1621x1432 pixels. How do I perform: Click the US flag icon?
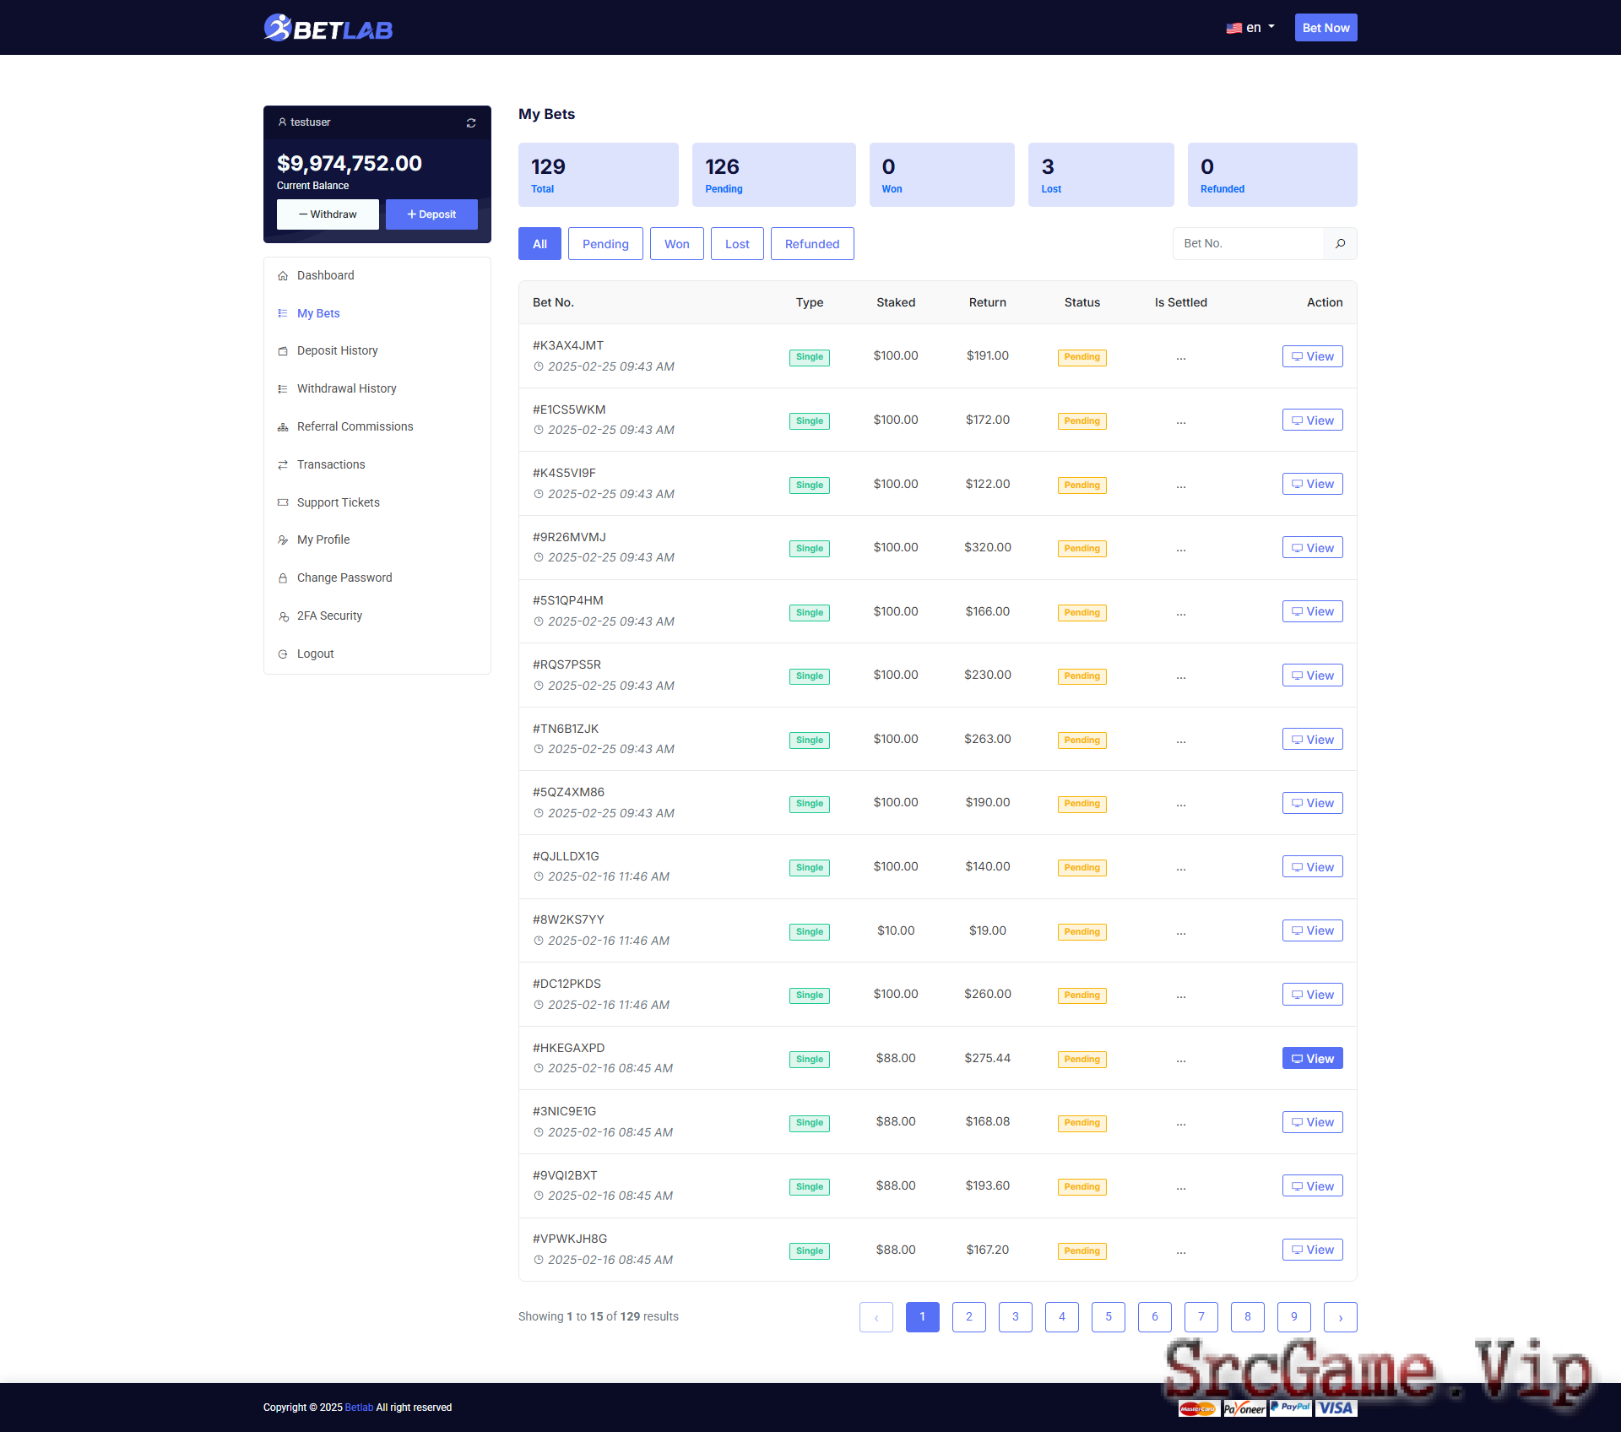pyautogui.click(x=1233, y=28)
